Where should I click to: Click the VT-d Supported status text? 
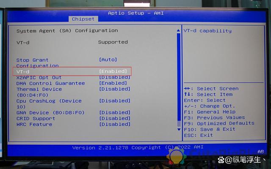click(x=113, y=42)
